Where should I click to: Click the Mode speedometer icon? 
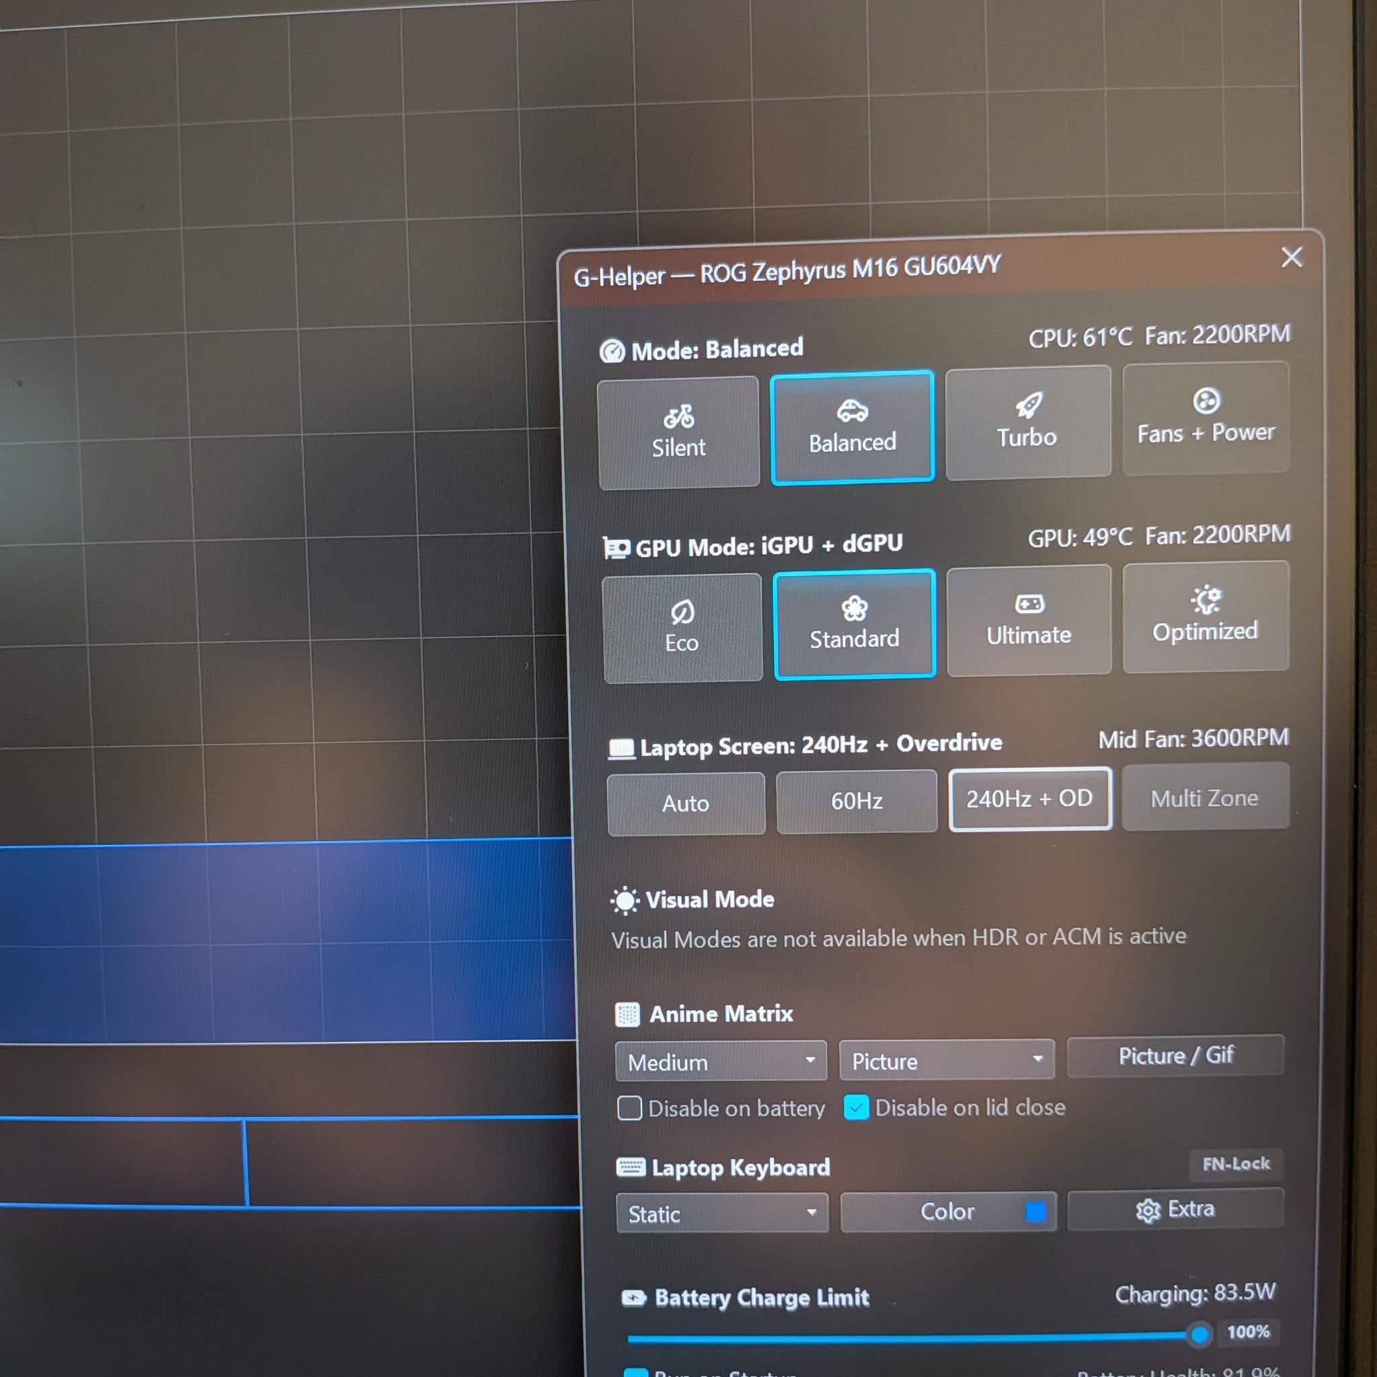pos(613,352)
